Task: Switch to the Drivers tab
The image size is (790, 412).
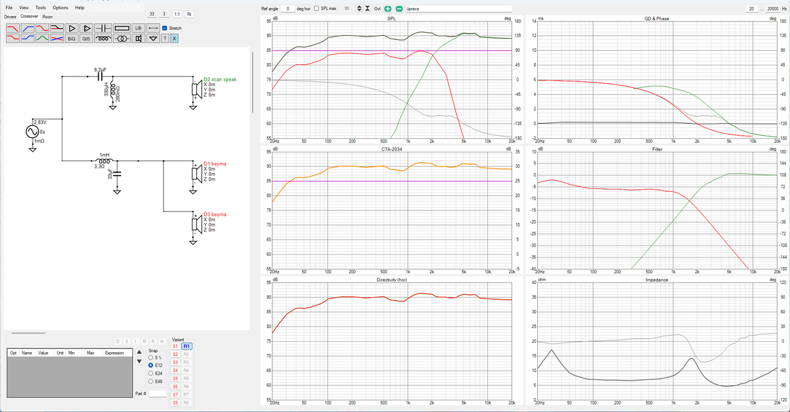Action: 11,17
